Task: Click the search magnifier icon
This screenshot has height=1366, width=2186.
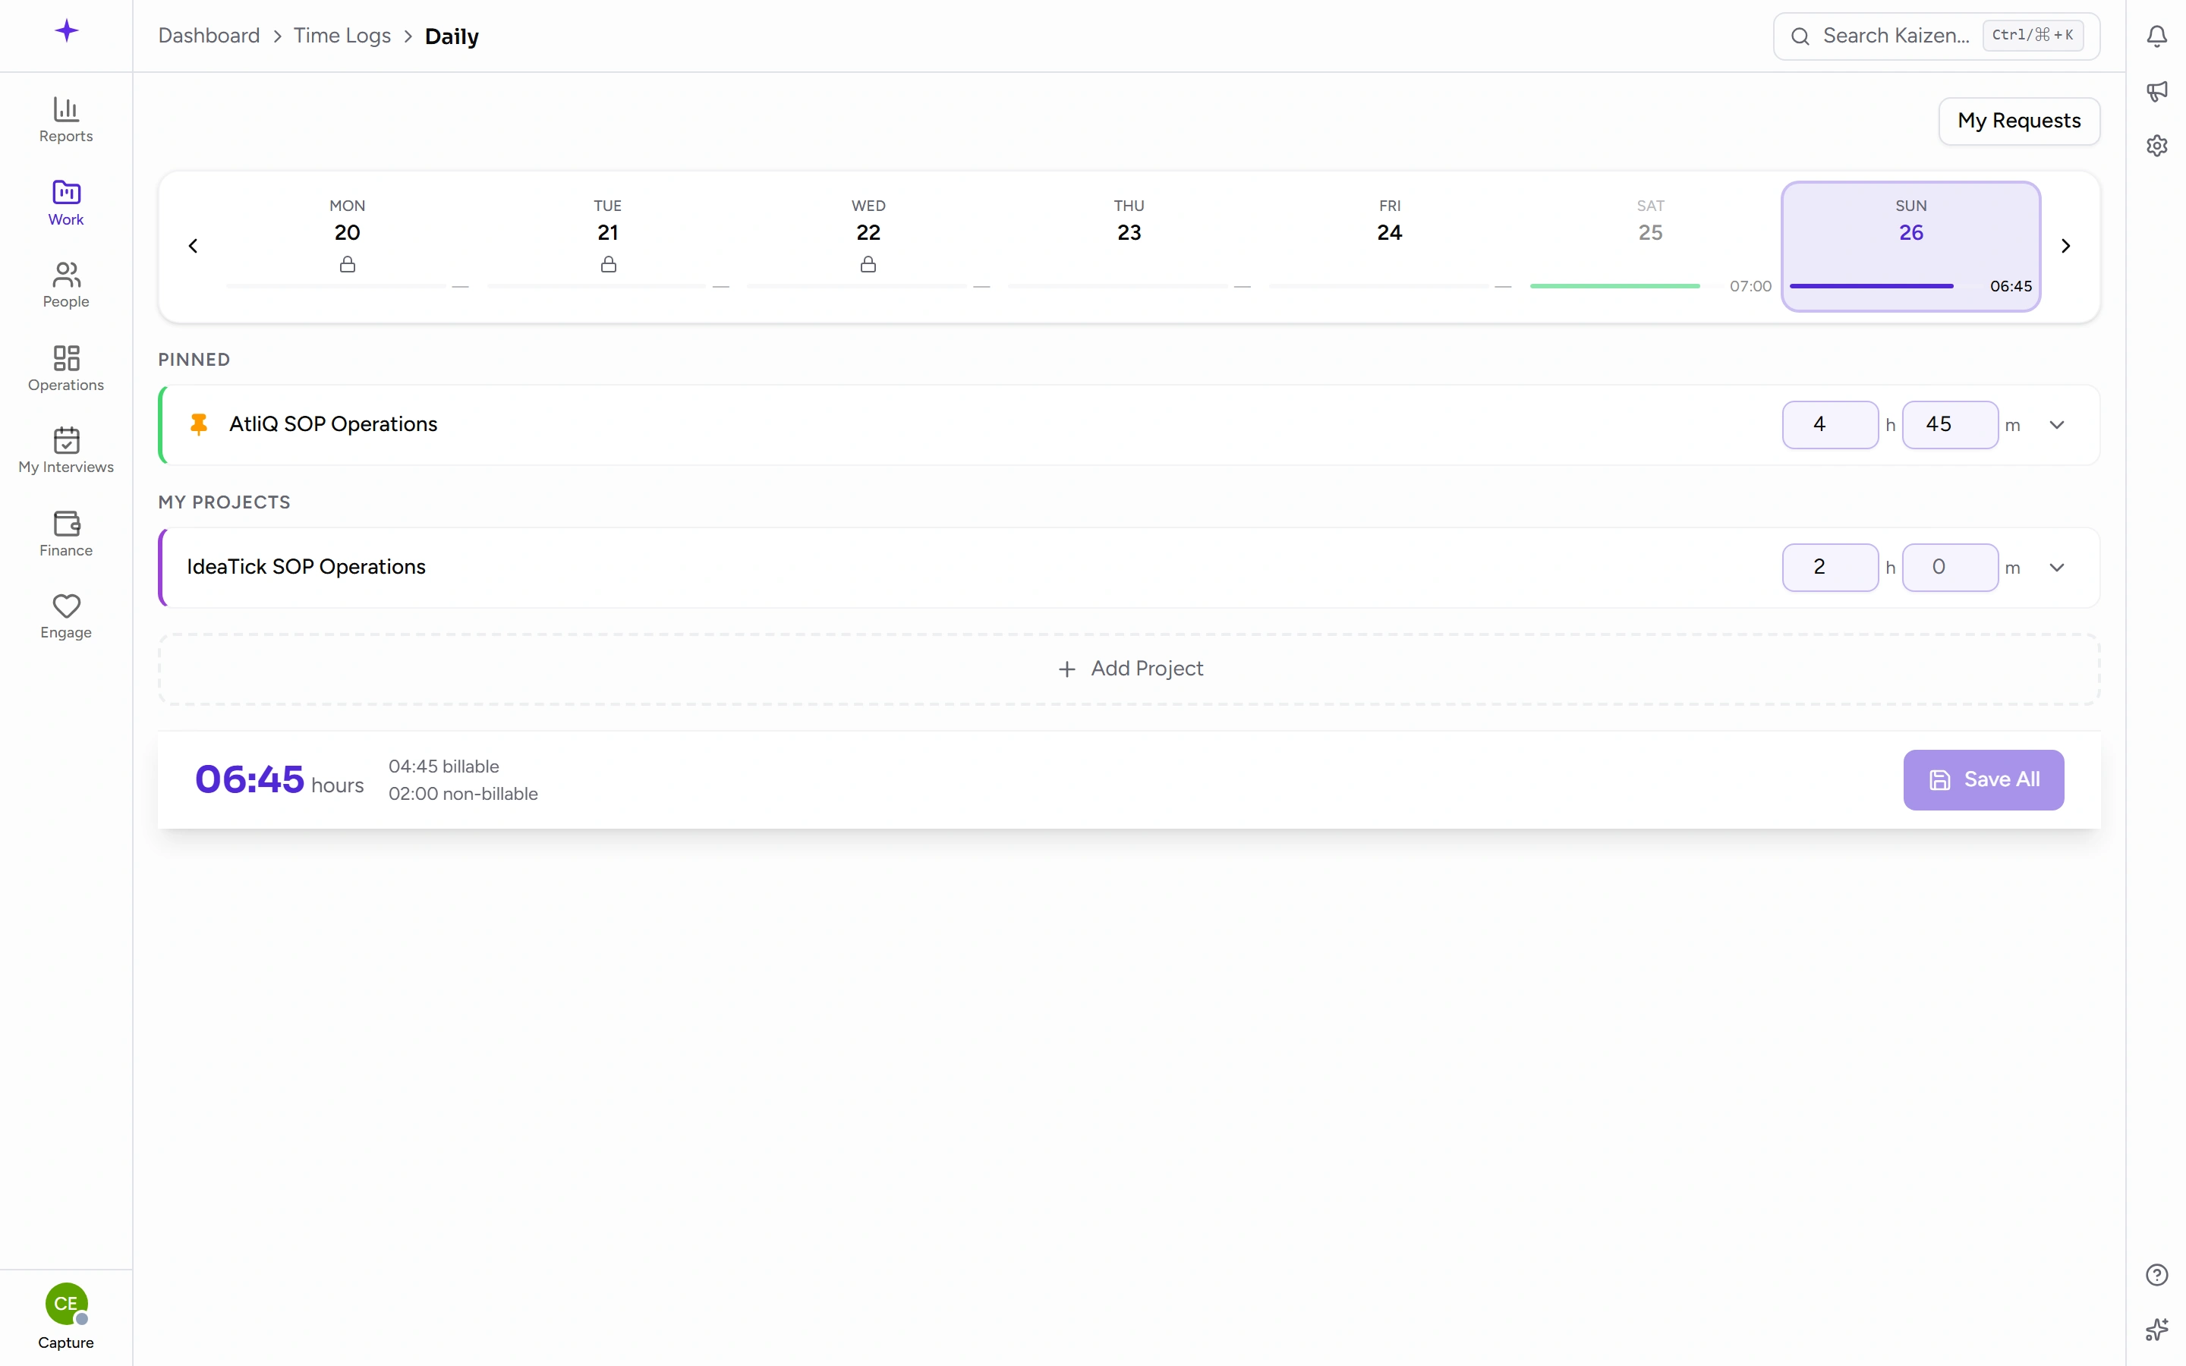Action: [x=1800, y=36]
